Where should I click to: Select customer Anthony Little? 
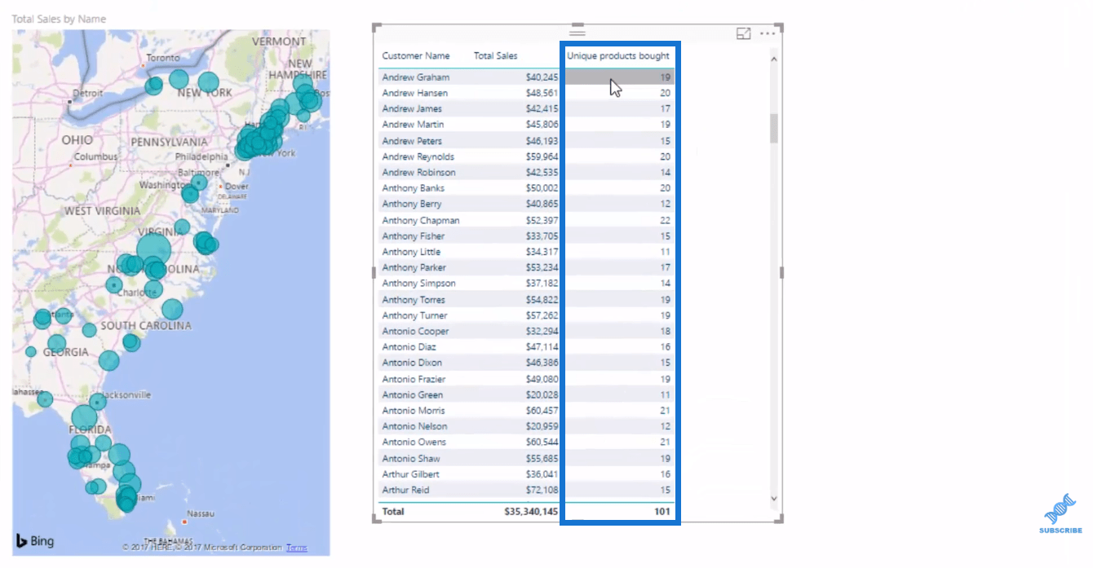(x=411, y=252)
